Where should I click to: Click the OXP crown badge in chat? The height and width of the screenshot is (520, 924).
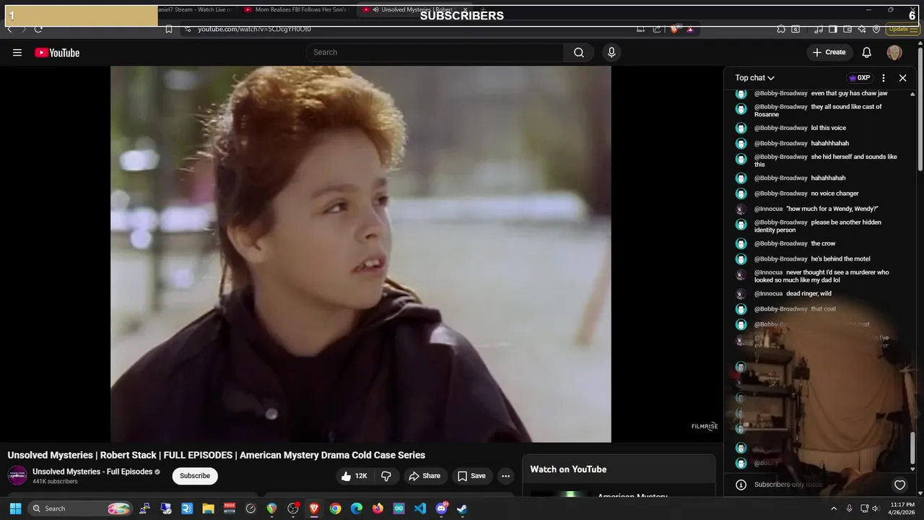coord(859,78)
